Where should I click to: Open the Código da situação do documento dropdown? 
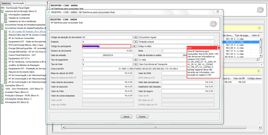[x=135, y=37]
